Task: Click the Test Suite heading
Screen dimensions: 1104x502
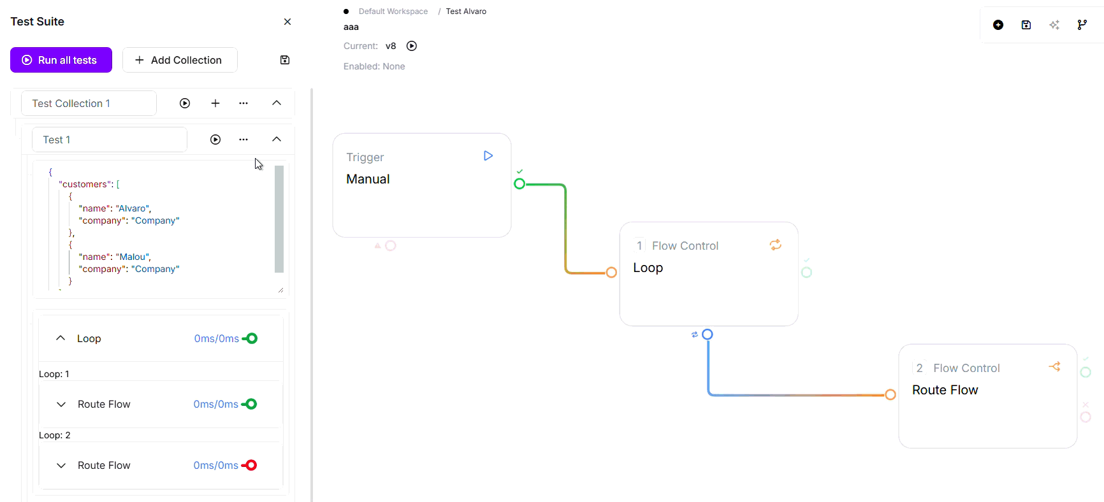Action: (x=38, y=22)
